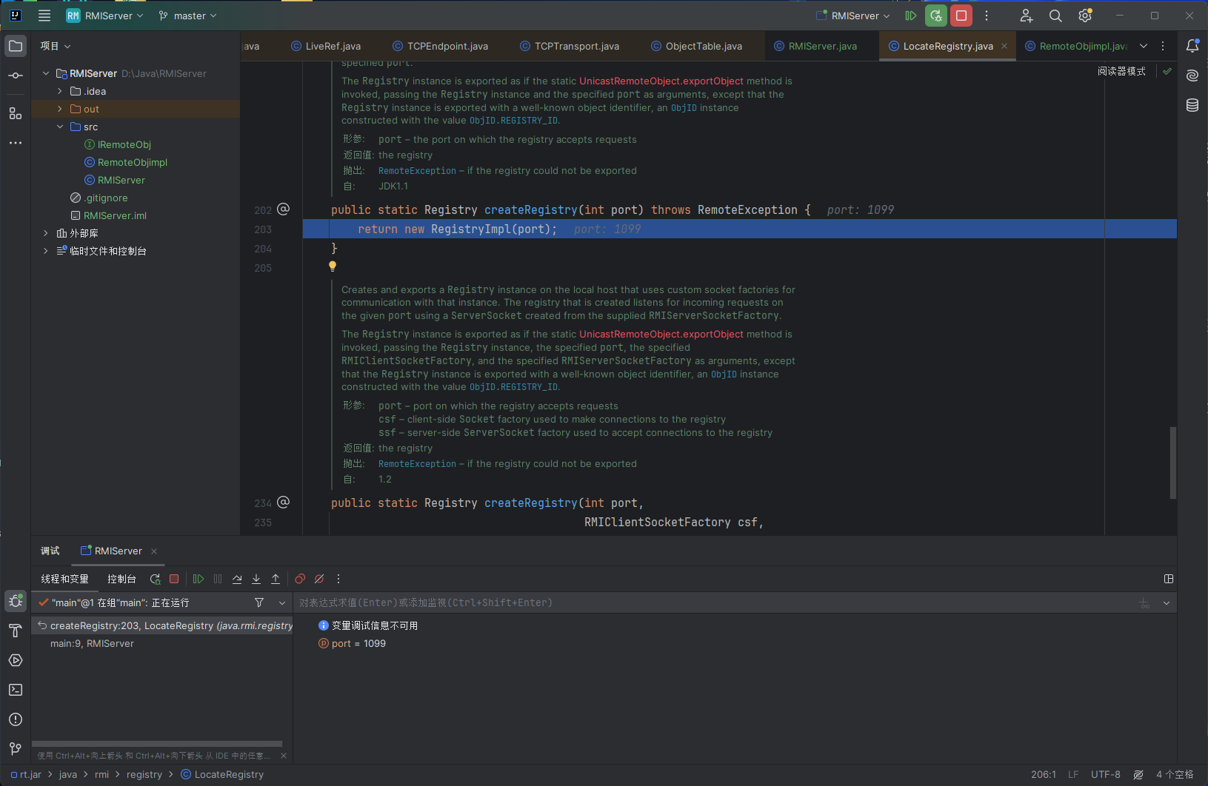Stop debugging in debug panel
The image size is (1208, 786).
coord(174,579)
